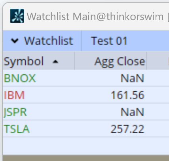Sort by the Agg Close column header
The image size is (169, 161).
[x=120, y=61]
